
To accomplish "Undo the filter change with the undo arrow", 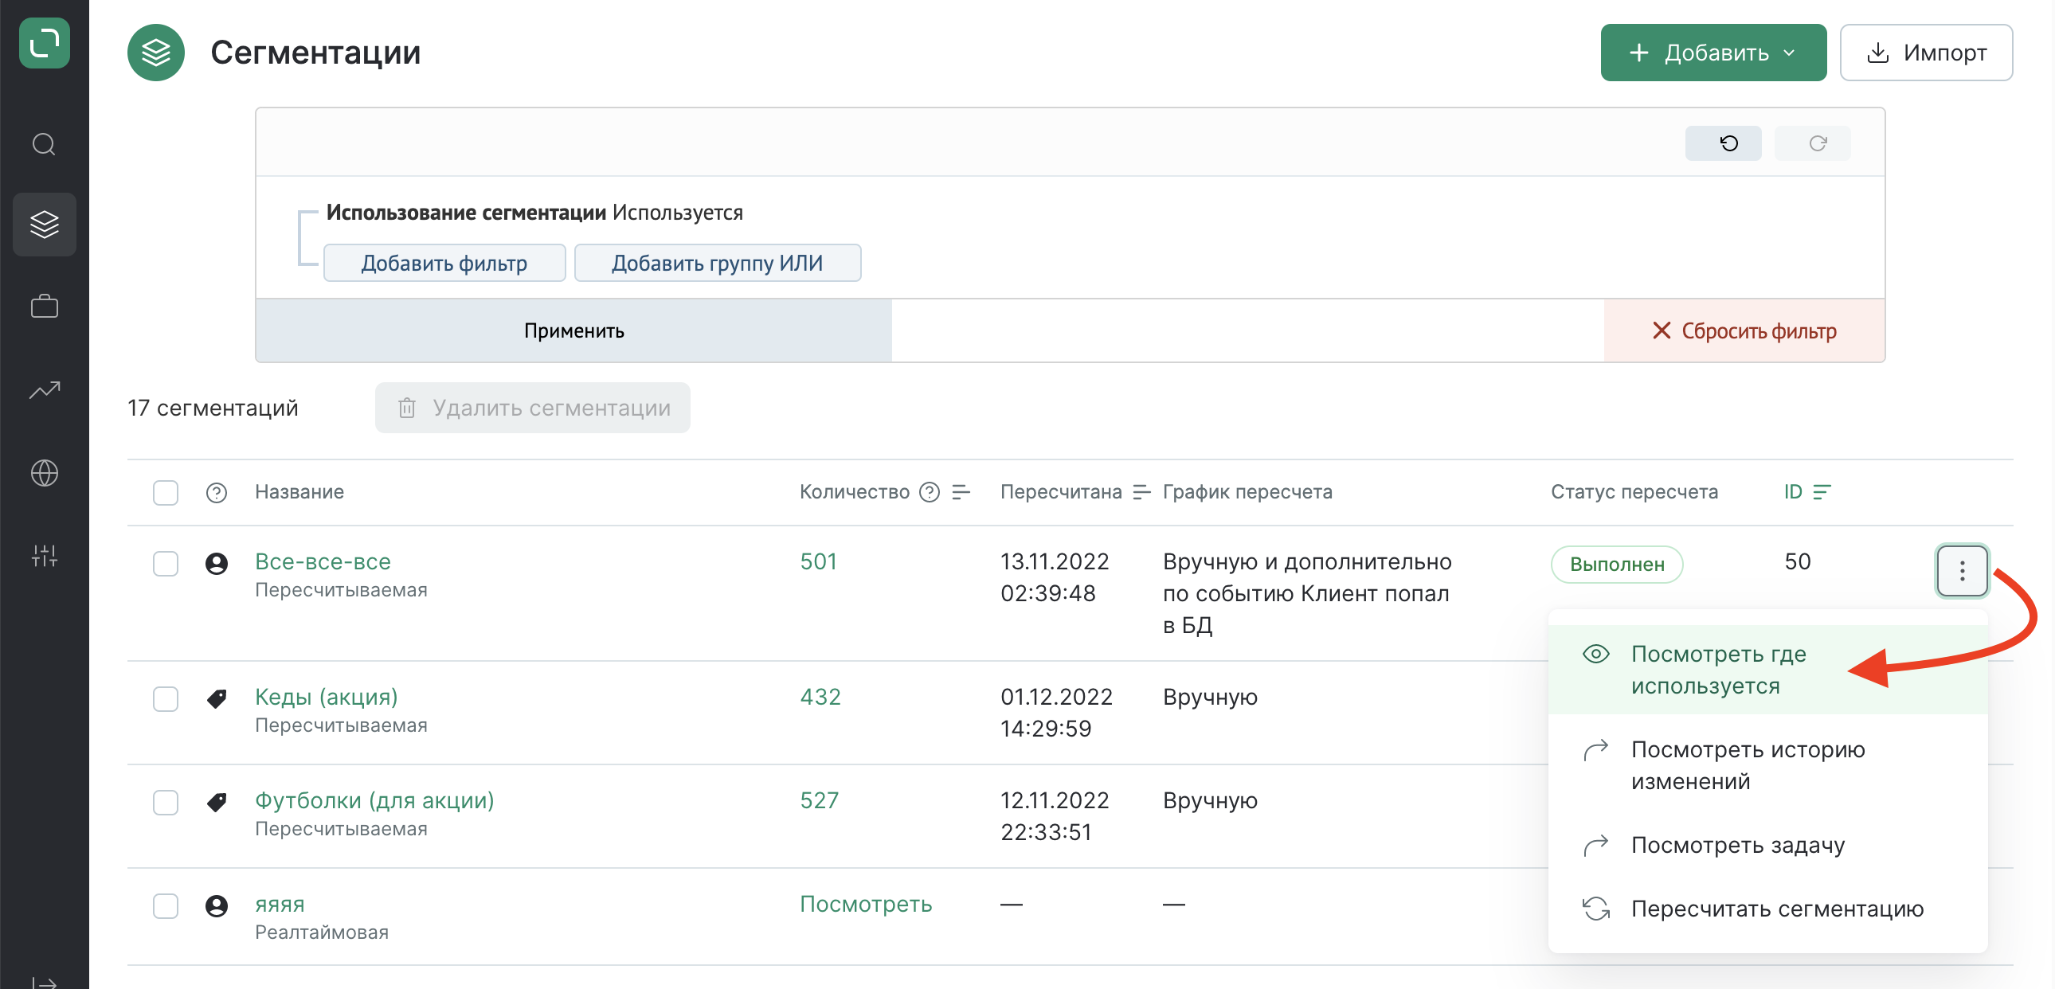I will point(1723,143).
